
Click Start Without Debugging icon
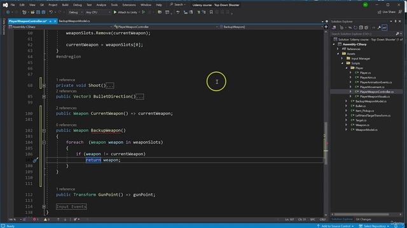point(144,12)
